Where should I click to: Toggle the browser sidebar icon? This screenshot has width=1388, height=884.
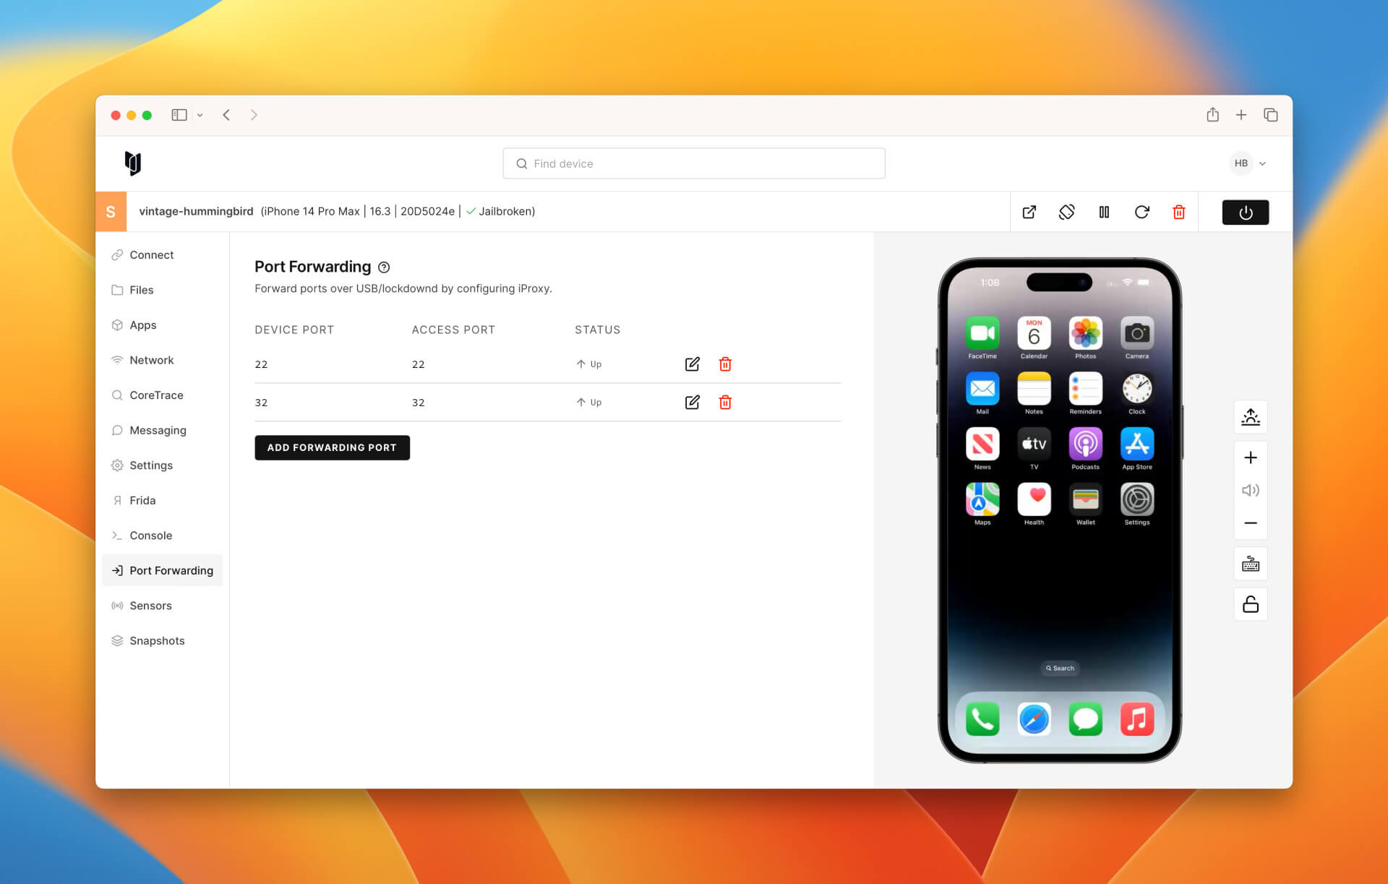179,115
